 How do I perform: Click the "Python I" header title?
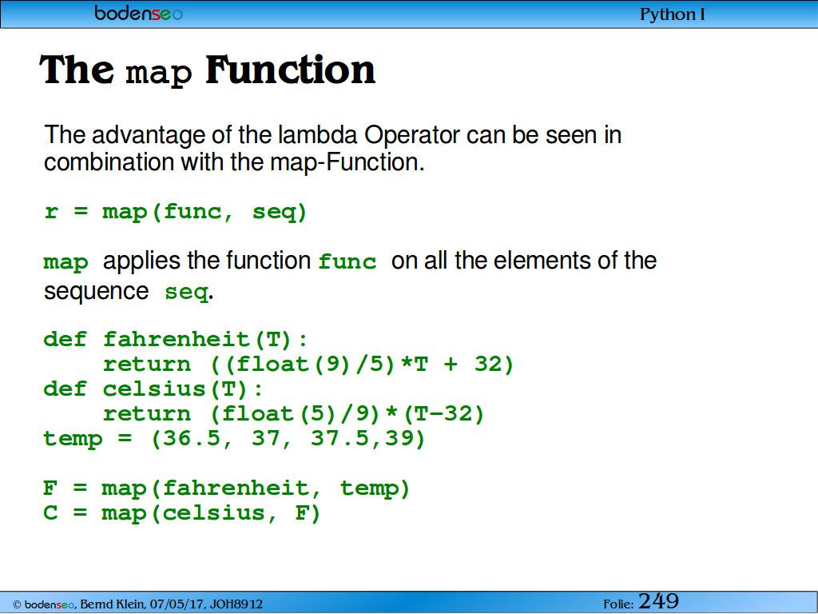(673, 14)
